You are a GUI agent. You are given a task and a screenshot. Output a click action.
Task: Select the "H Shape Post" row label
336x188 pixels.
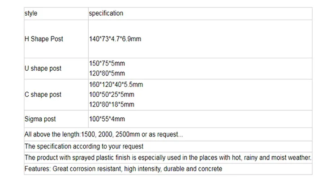44,39
